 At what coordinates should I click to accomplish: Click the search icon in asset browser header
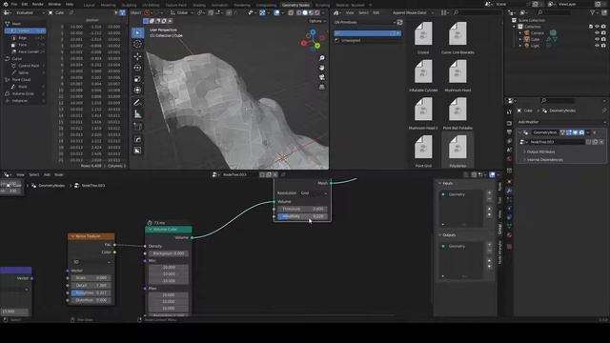tap(456, 12)
